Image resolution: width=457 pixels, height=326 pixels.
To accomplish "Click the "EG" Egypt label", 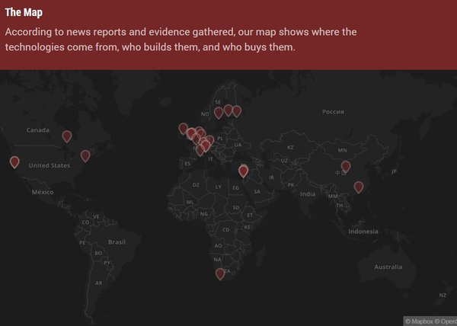I will click(x=236, y=188).
